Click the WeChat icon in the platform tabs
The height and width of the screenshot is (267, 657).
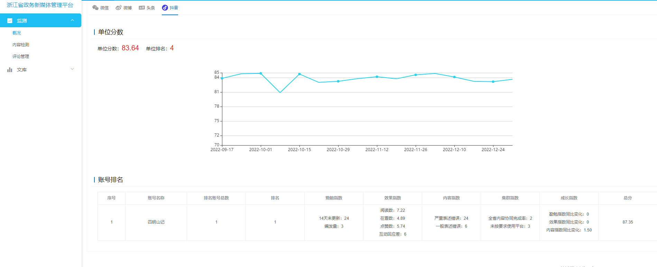(x=95, y=8)
